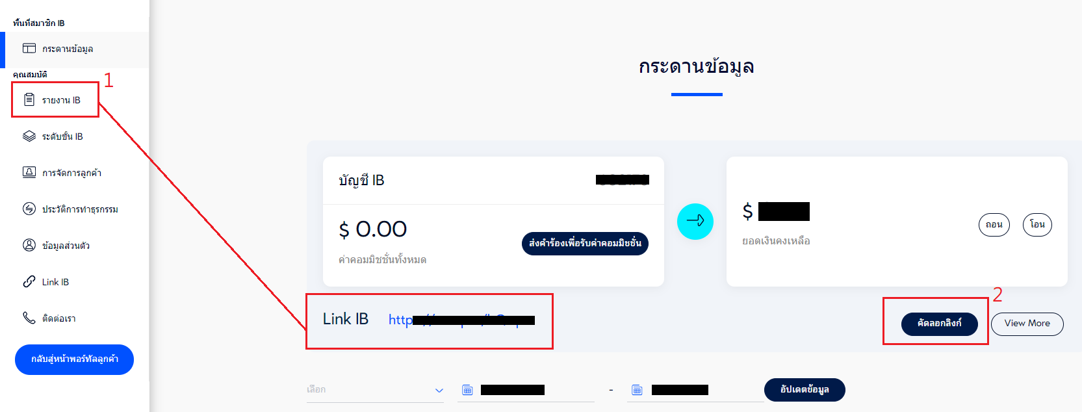
Task: Open the blurred Link IB URL
Action: [461, 320]
